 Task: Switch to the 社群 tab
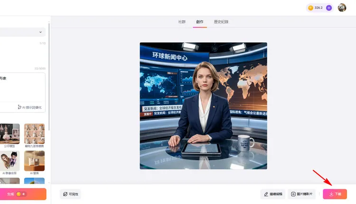click(x=182, y=22)
